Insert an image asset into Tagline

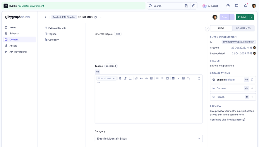click(x=151, y=78)
